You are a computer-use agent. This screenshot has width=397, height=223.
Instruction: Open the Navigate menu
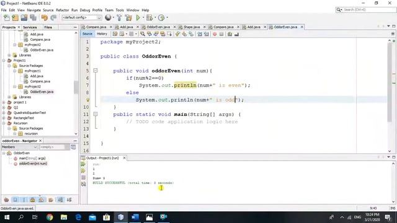click(33, 10)
